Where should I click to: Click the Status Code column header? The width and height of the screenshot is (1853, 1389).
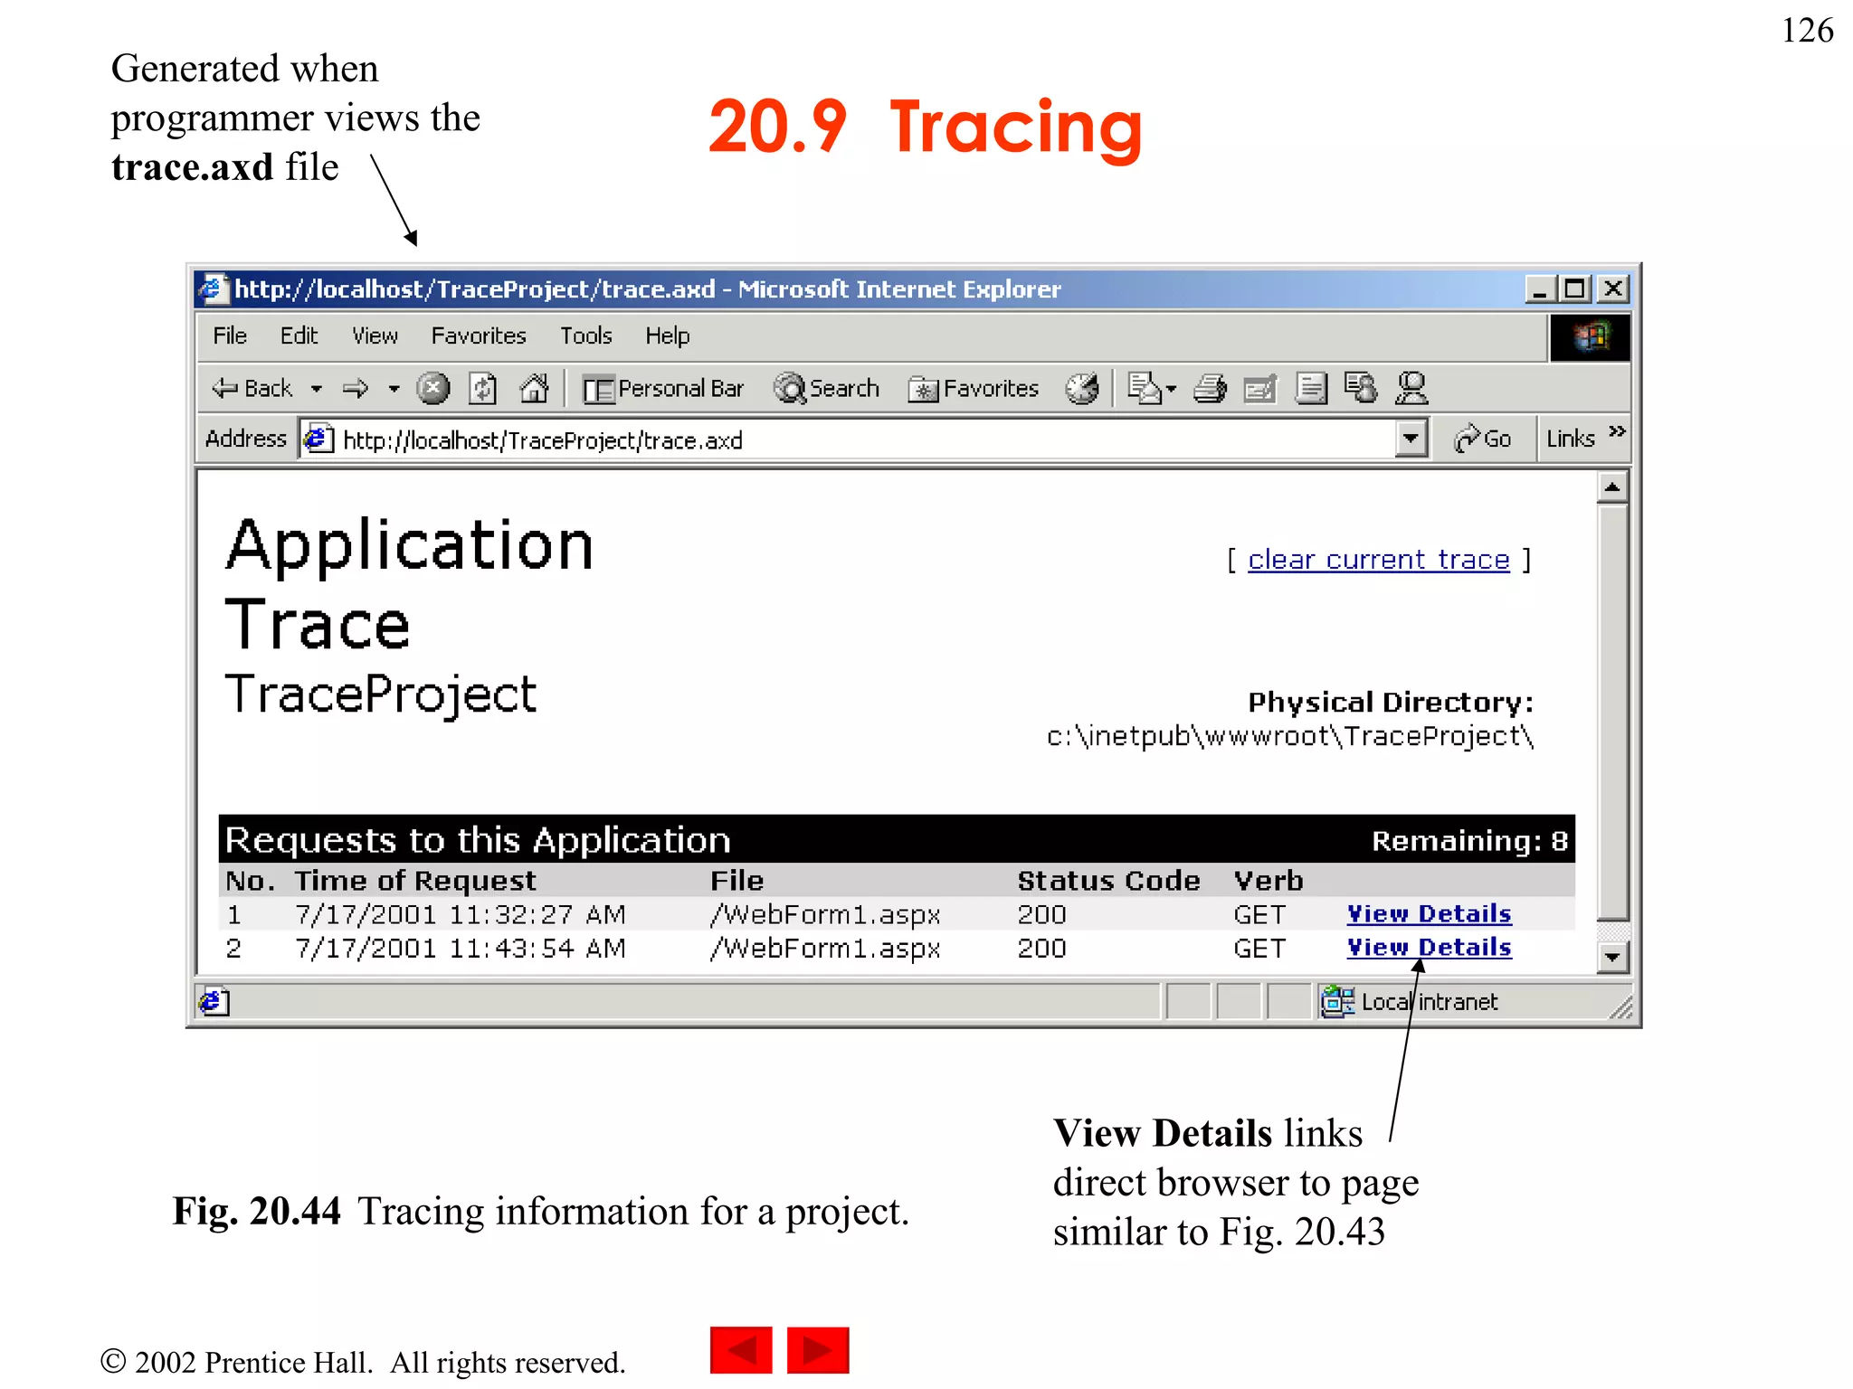click(x=1108, y=881)
